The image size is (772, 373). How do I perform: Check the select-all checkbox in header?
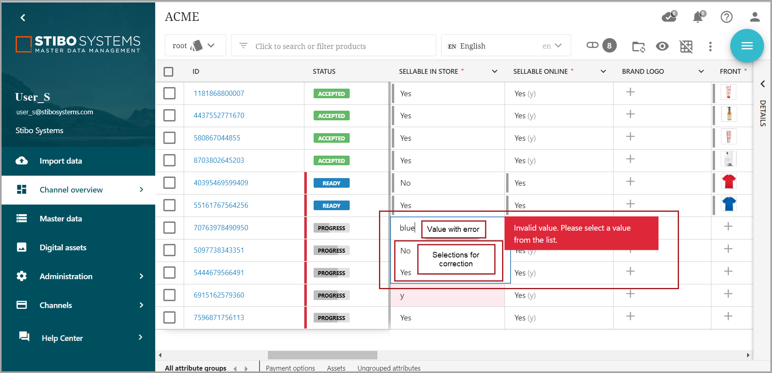(168, 72)
